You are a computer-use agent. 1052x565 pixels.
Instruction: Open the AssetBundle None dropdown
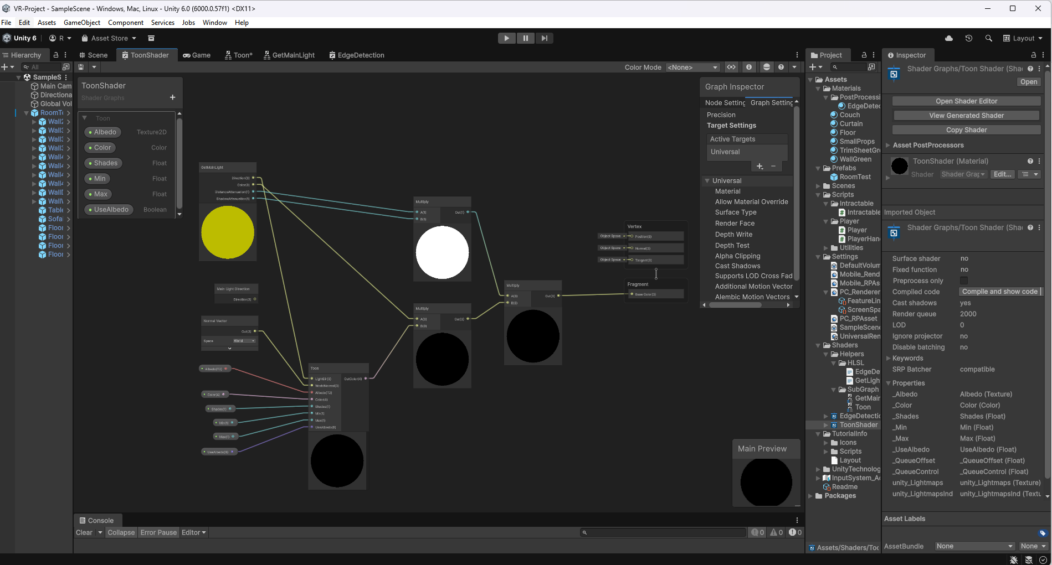point(974,546)
